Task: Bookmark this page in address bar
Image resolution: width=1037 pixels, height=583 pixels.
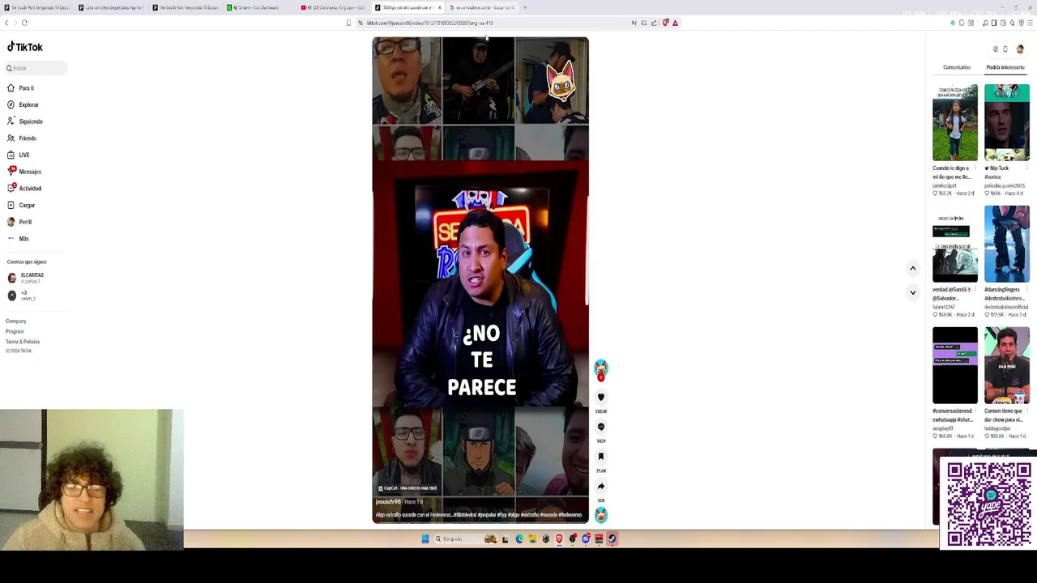Action: pos(348,23)
